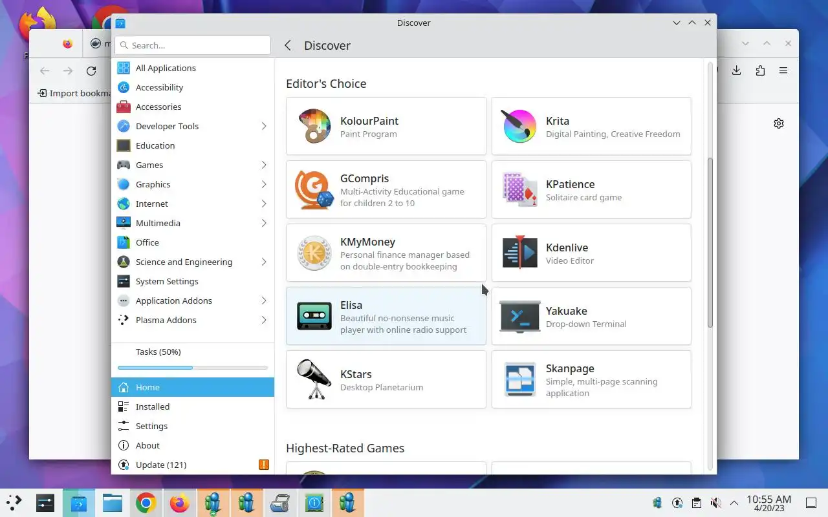Select All Applications category
Viewport: 828px width, 517px height.
[x=193, y=68]
